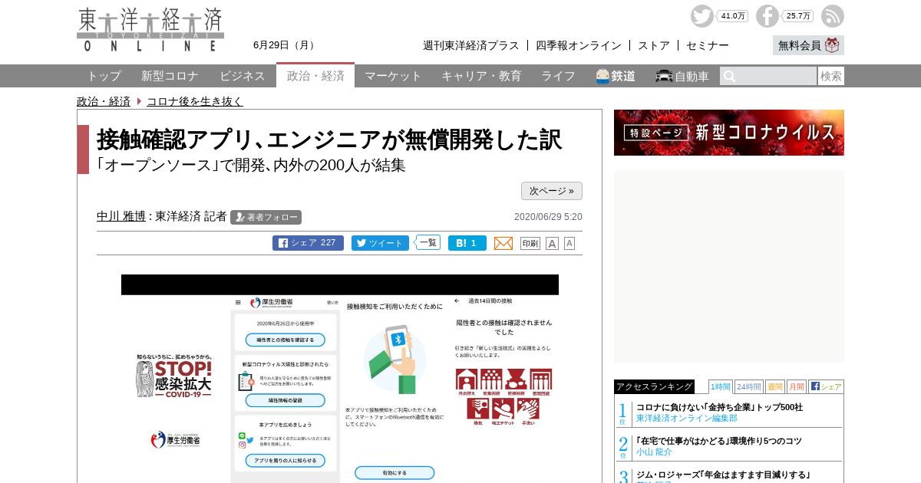Click into the site search field
The image size is (921, 483).
(x=768, y=76)
